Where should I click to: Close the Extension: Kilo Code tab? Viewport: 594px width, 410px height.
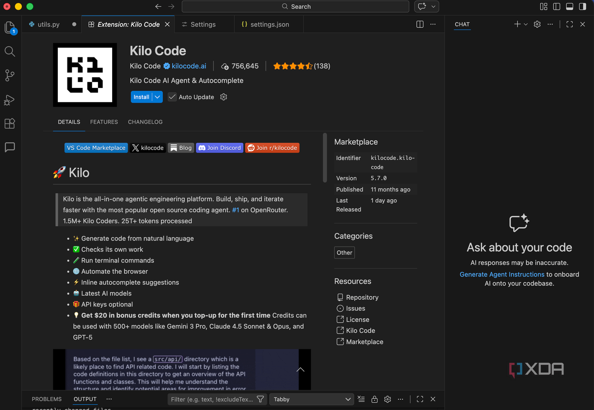167,24
